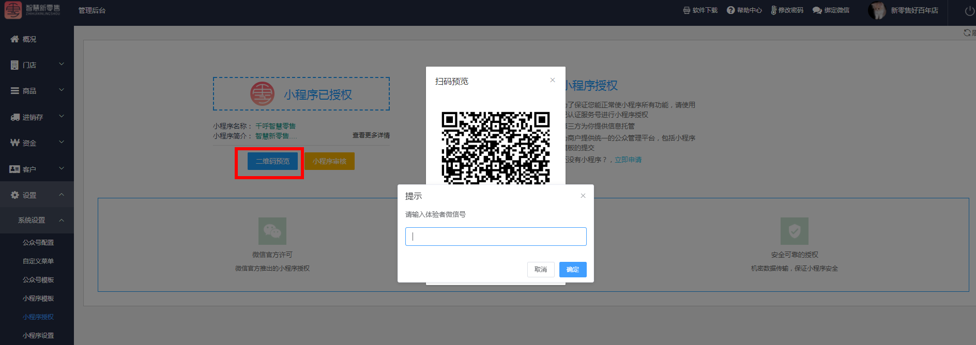Click 系统设置 label in sidebar

[x=32, y=221]
